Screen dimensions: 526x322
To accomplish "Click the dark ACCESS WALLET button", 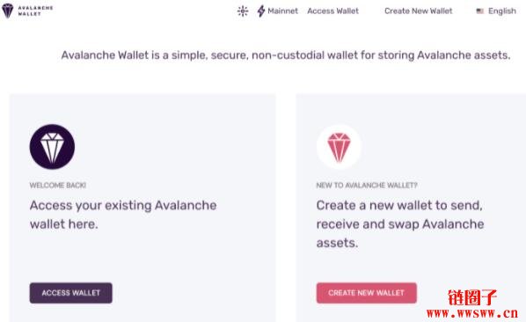I will [70, 293].
